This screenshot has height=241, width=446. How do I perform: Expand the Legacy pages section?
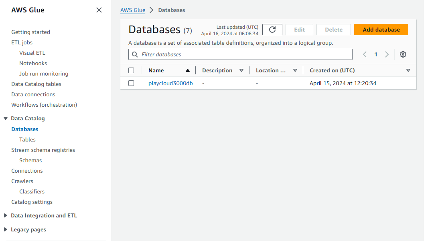click(5, 229)
